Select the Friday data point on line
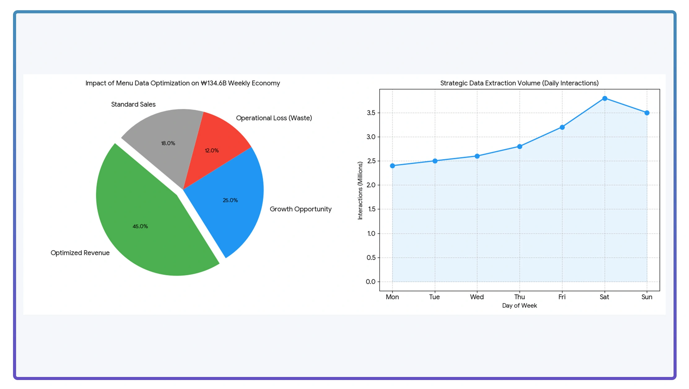This screenshot has width=689, height=389. point(562,127)
